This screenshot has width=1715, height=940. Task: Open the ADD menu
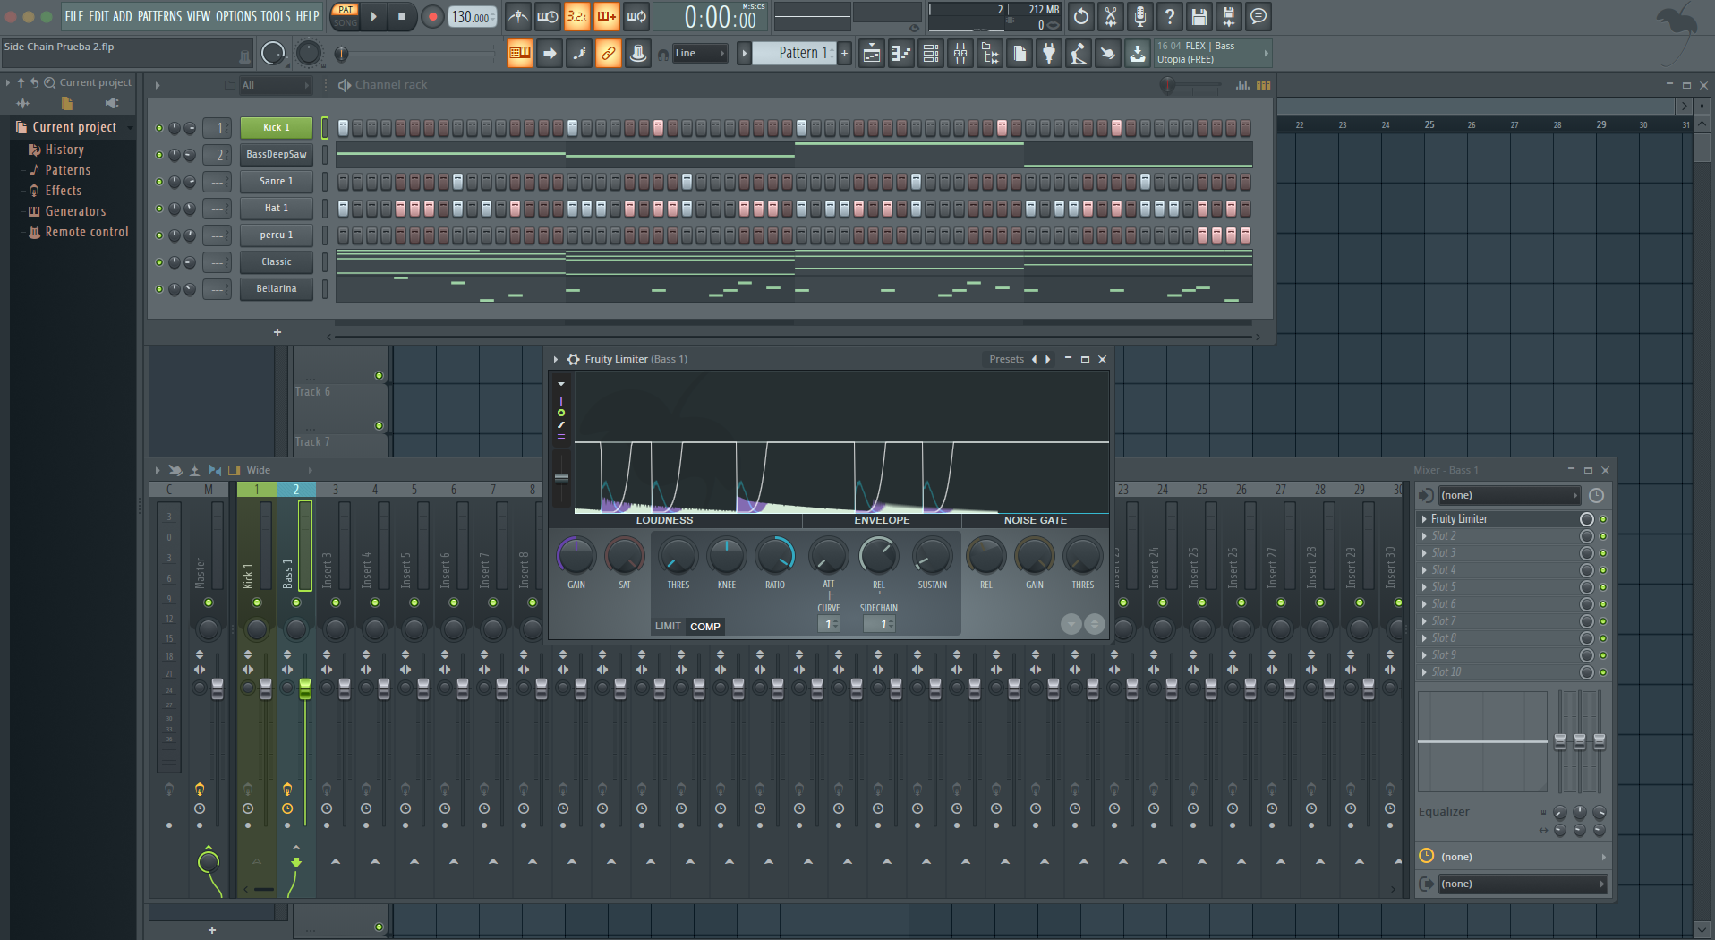[x=123, y=16]
